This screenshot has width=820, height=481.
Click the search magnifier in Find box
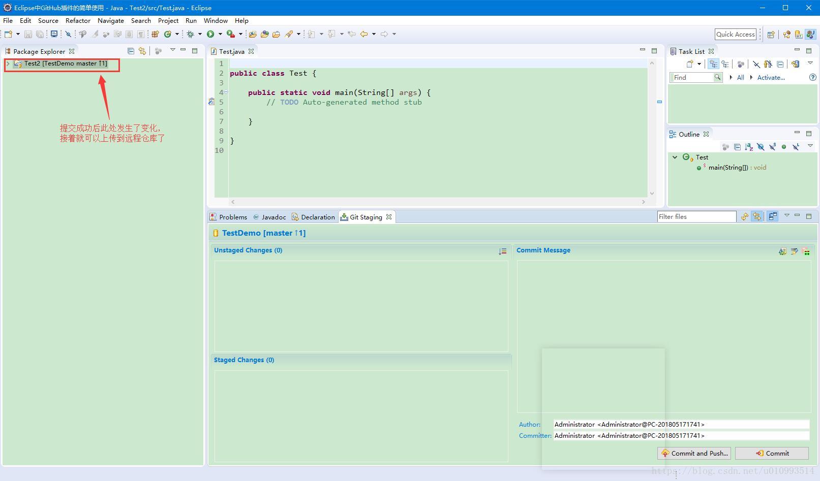coord(717,77)
